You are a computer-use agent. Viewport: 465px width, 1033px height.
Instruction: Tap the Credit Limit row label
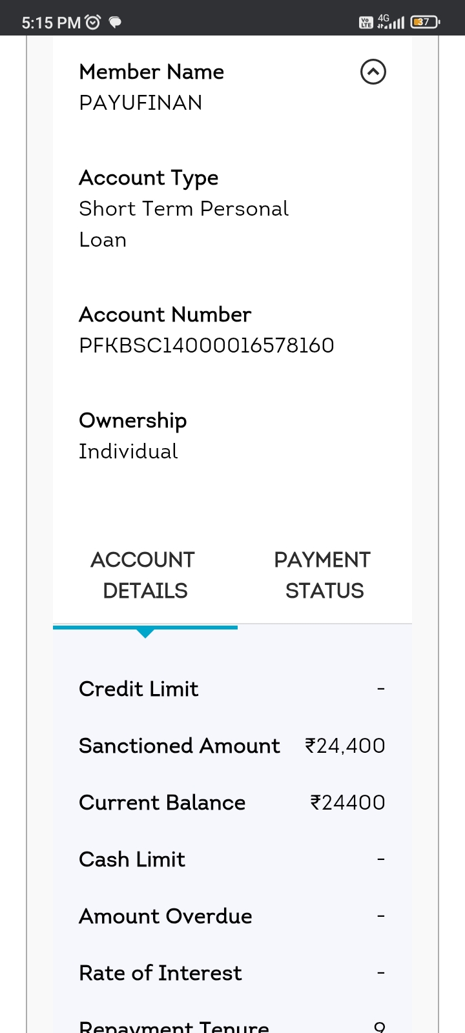coord(138,689)
